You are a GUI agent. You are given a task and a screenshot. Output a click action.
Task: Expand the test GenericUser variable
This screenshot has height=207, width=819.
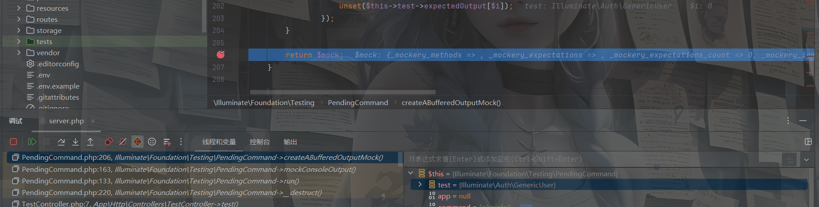(420, 184)
